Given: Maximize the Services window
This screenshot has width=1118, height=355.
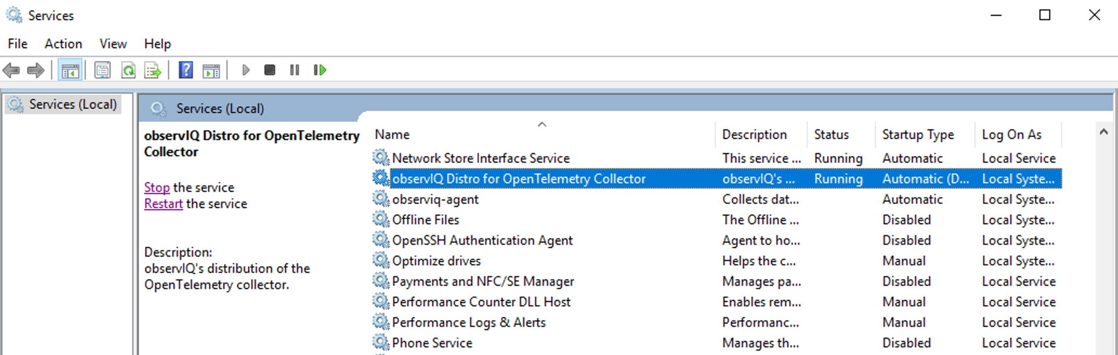Looking at the screenshot, I should point(1045,15).
